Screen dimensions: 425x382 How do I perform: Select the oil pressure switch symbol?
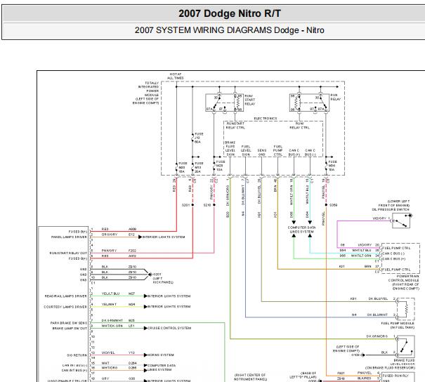[401, 220]
